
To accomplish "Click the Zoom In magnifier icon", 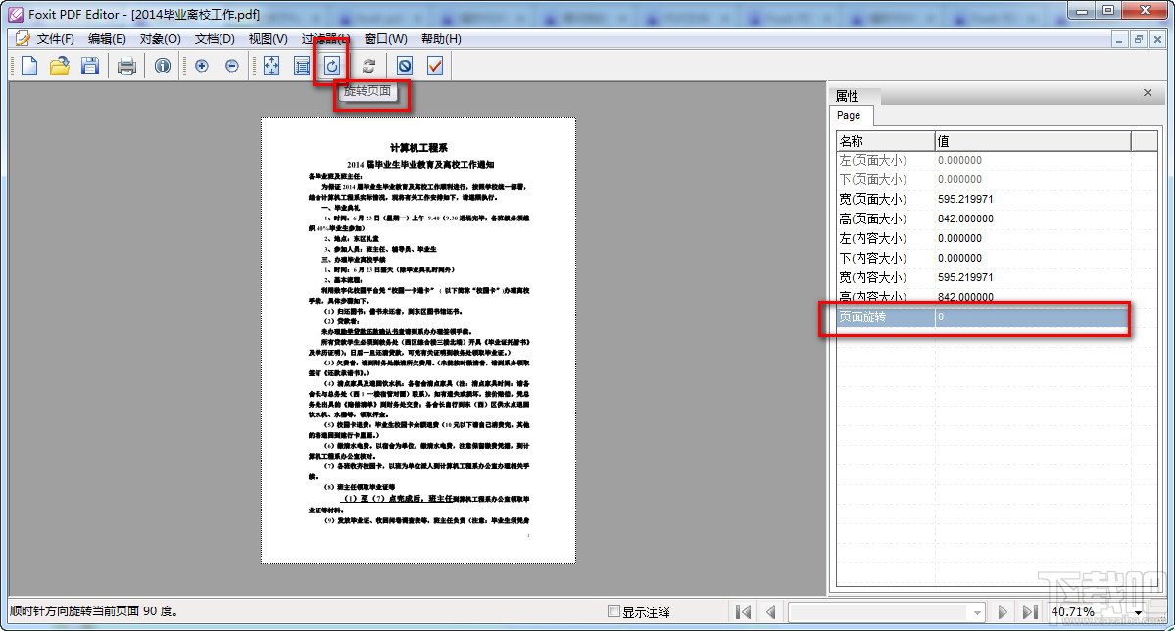I will (x=203, y=66).
